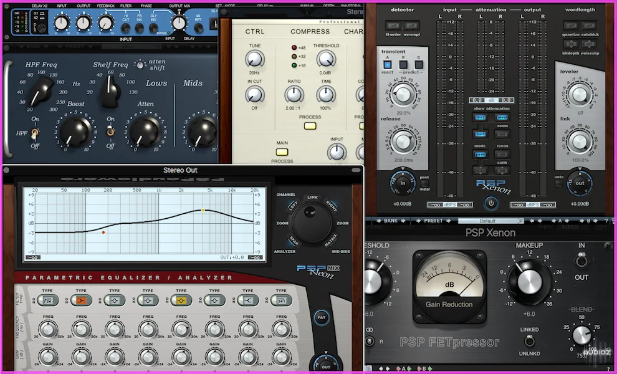Click the orange low-shelf filter type icon
This screenshot has height=374, width=617.
81,300
